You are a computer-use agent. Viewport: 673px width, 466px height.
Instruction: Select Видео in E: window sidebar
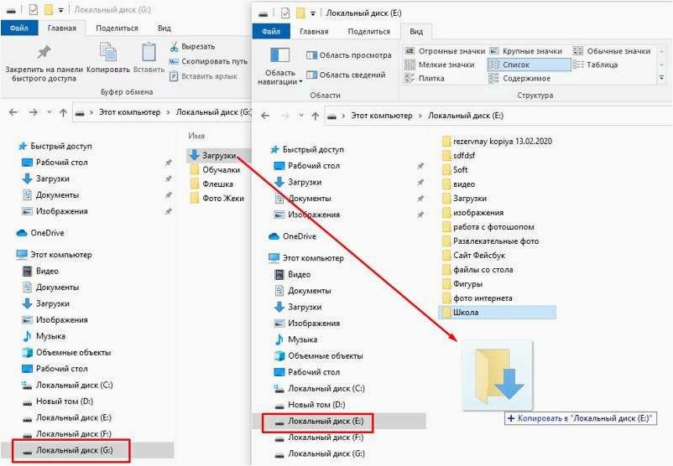coord(292,275)
